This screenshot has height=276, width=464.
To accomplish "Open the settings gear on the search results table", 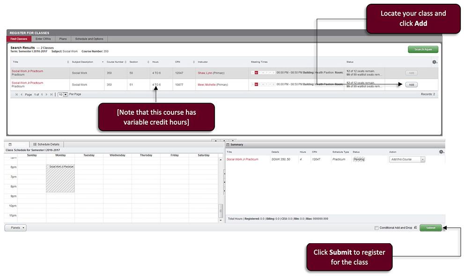I will pyautogui.click(x=434, y=62).
